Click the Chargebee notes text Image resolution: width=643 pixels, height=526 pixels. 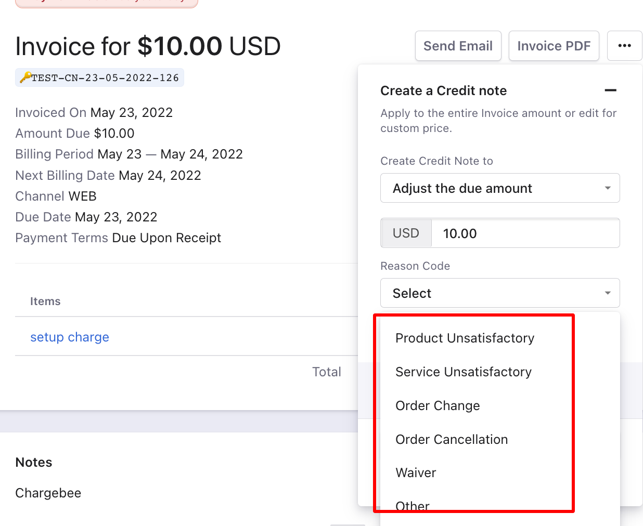(48, 493)
